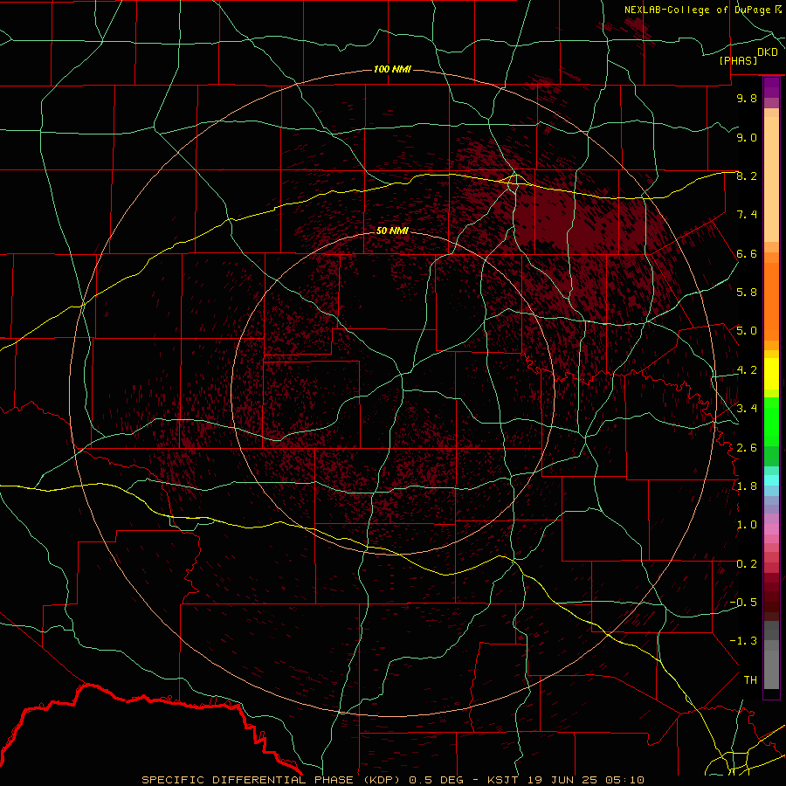Pick the yellow segment of the color bar
The width and height of the screenshot is (786, 786).
tap(771, 374)
